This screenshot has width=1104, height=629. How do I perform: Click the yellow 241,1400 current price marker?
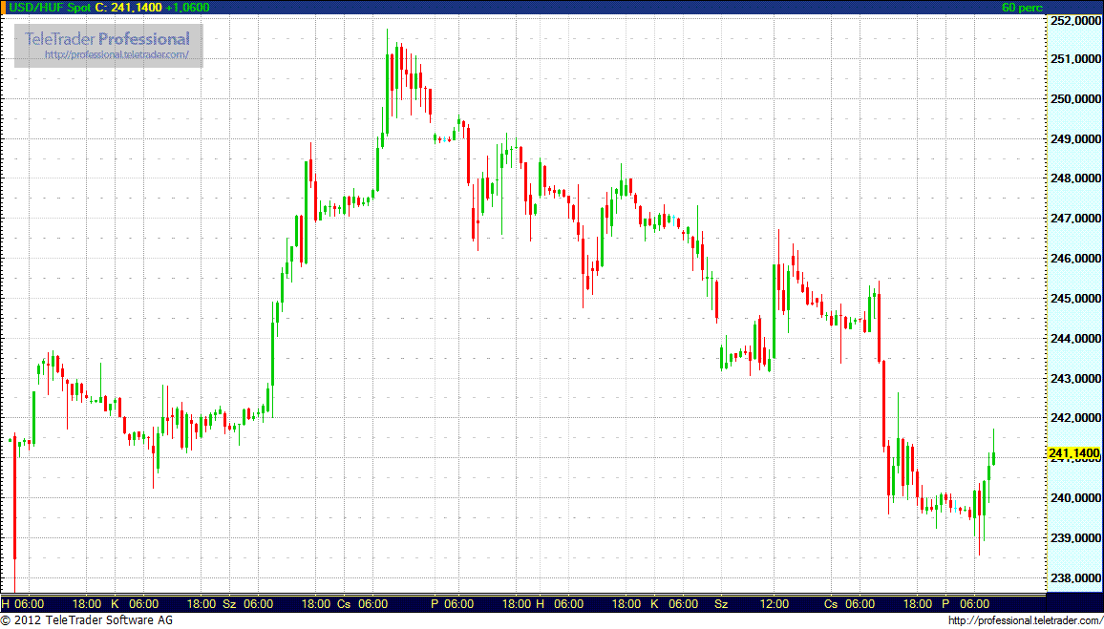point(1073,453)
